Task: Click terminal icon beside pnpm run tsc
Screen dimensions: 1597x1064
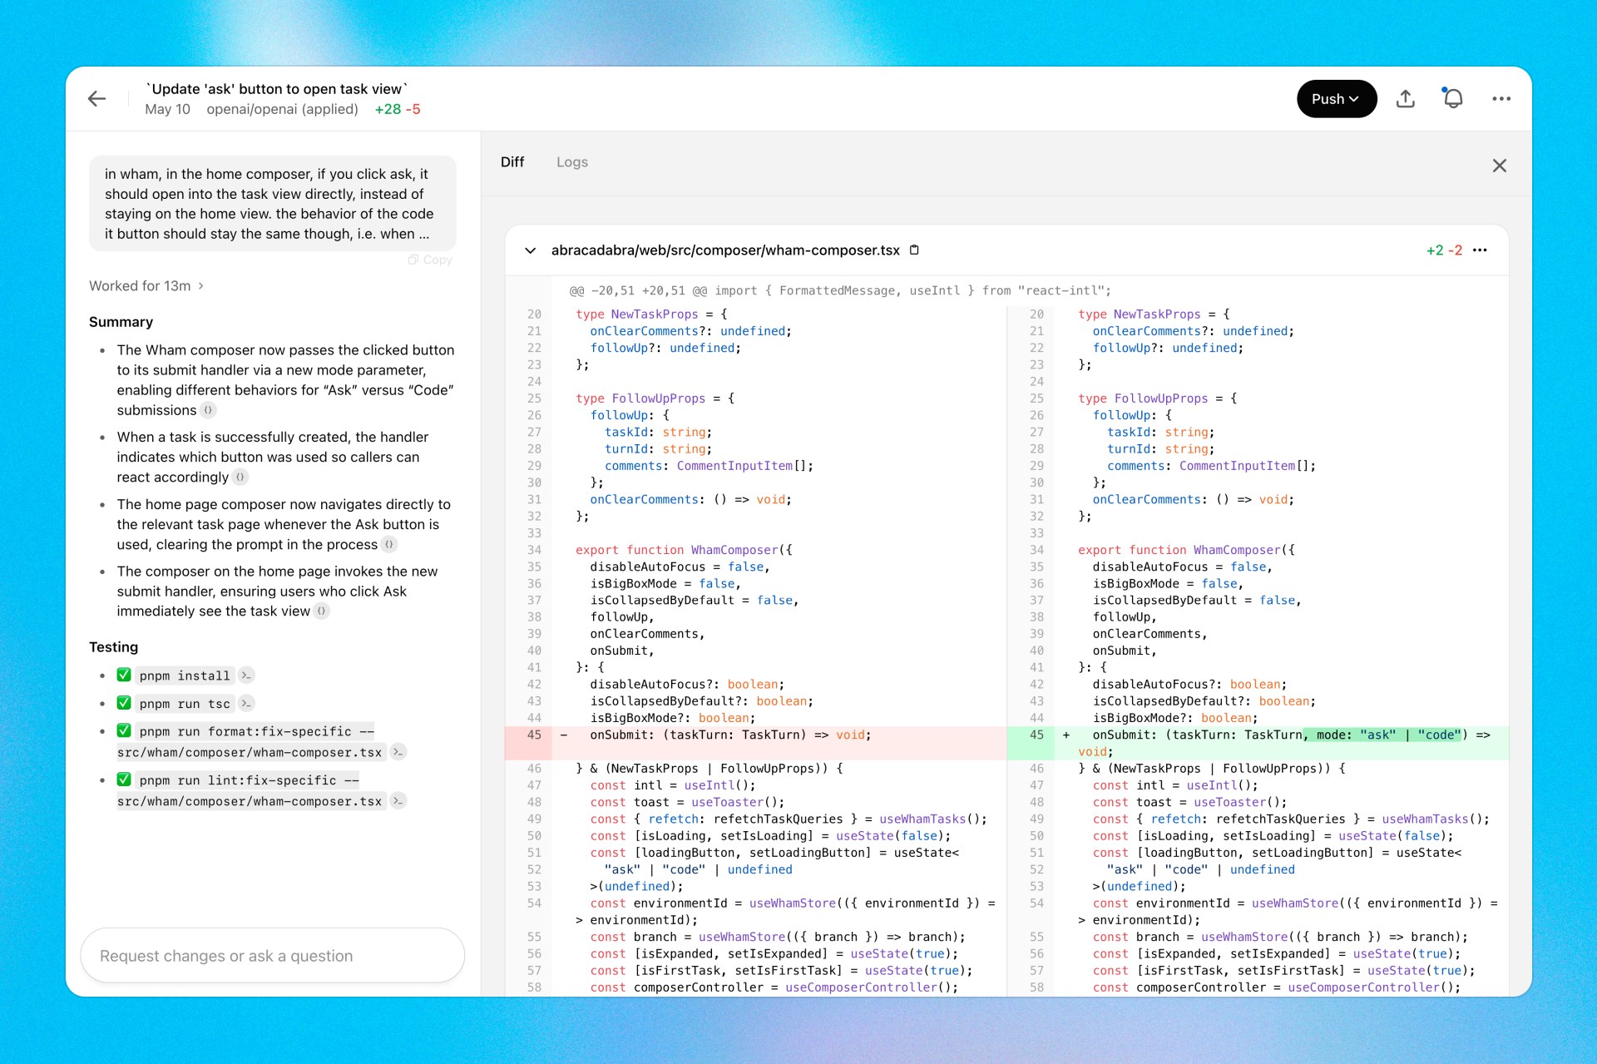Action: click(246, 704)
